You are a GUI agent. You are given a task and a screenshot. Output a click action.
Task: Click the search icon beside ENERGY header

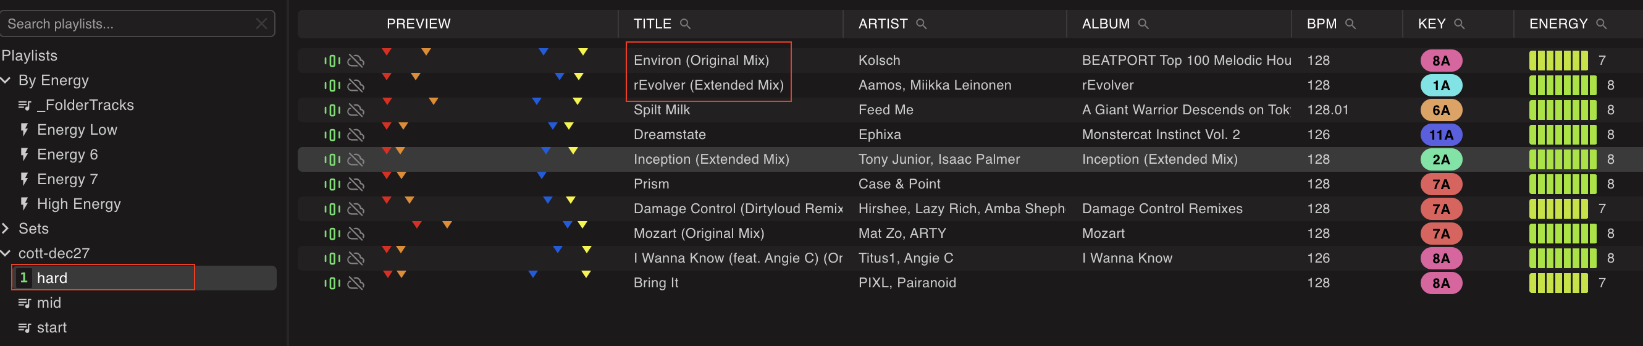pos(1601,23)
